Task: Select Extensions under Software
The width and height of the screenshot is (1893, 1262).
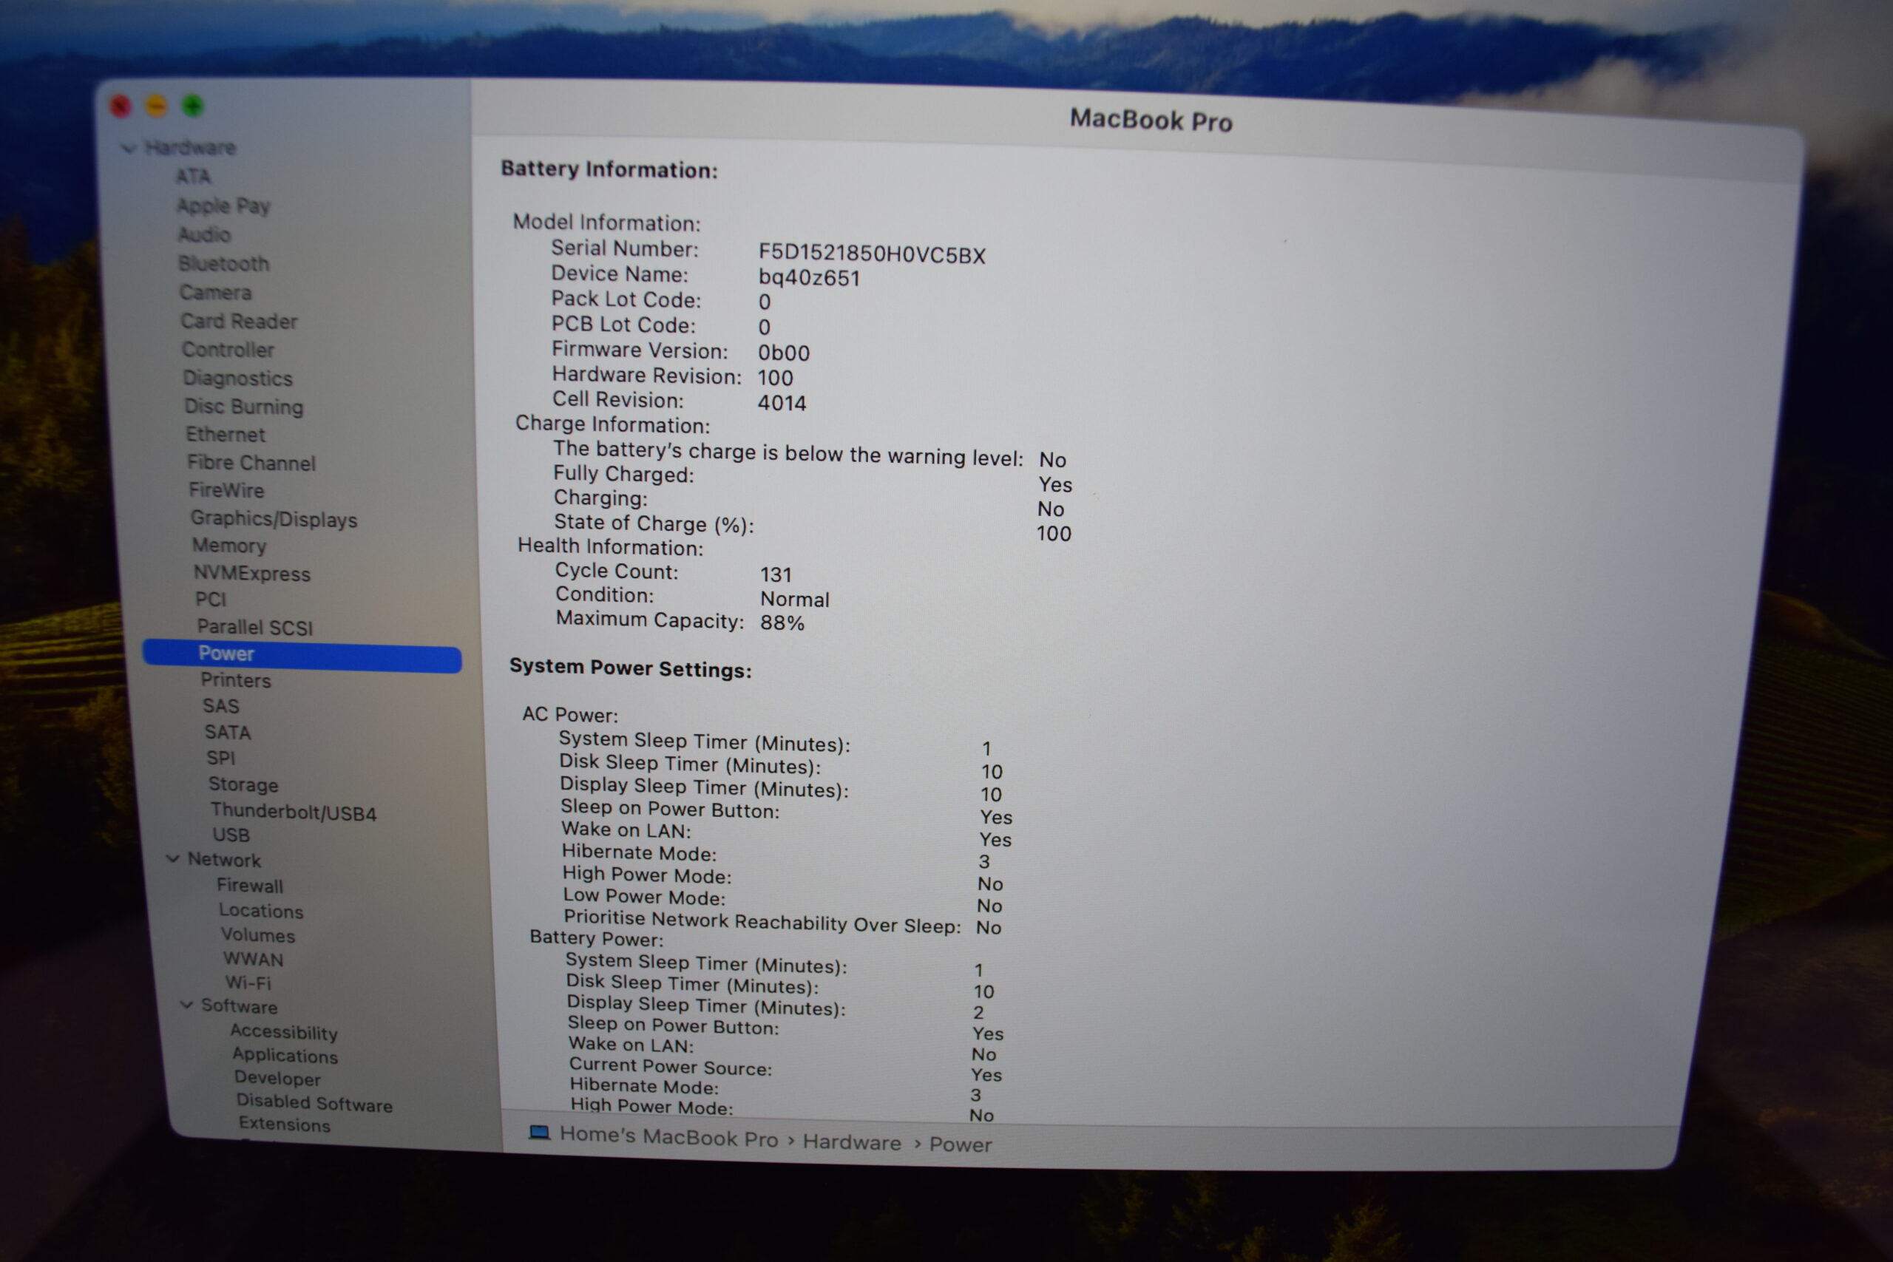Action: [x=284, y=1124]
